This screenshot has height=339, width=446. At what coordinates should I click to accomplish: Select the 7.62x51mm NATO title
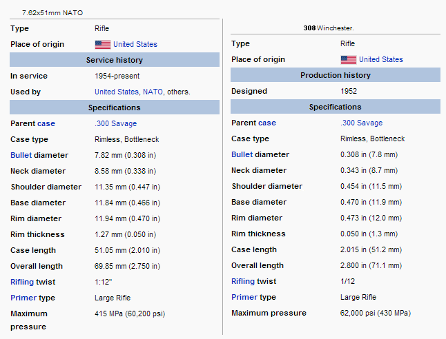(x=52, y=13)
